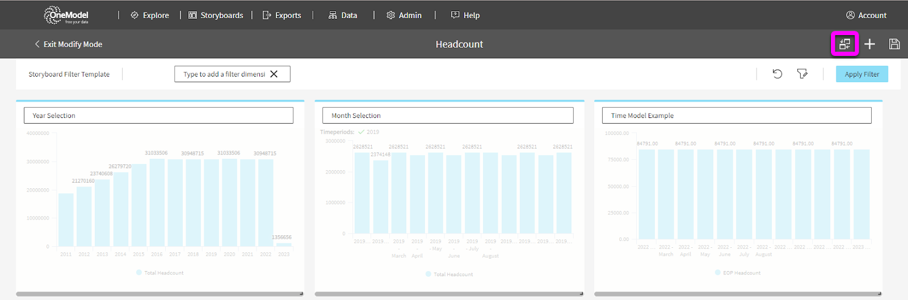Screen dimensions: 908x300
Task: Open the Account menu
Action: [x=866, y=15]
